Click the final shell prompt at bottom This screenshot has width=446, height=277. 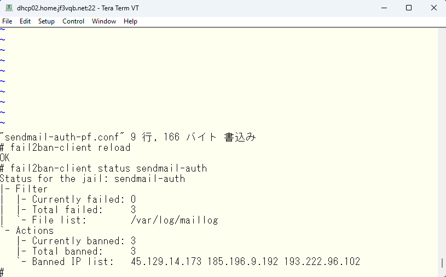coord(2,272)
